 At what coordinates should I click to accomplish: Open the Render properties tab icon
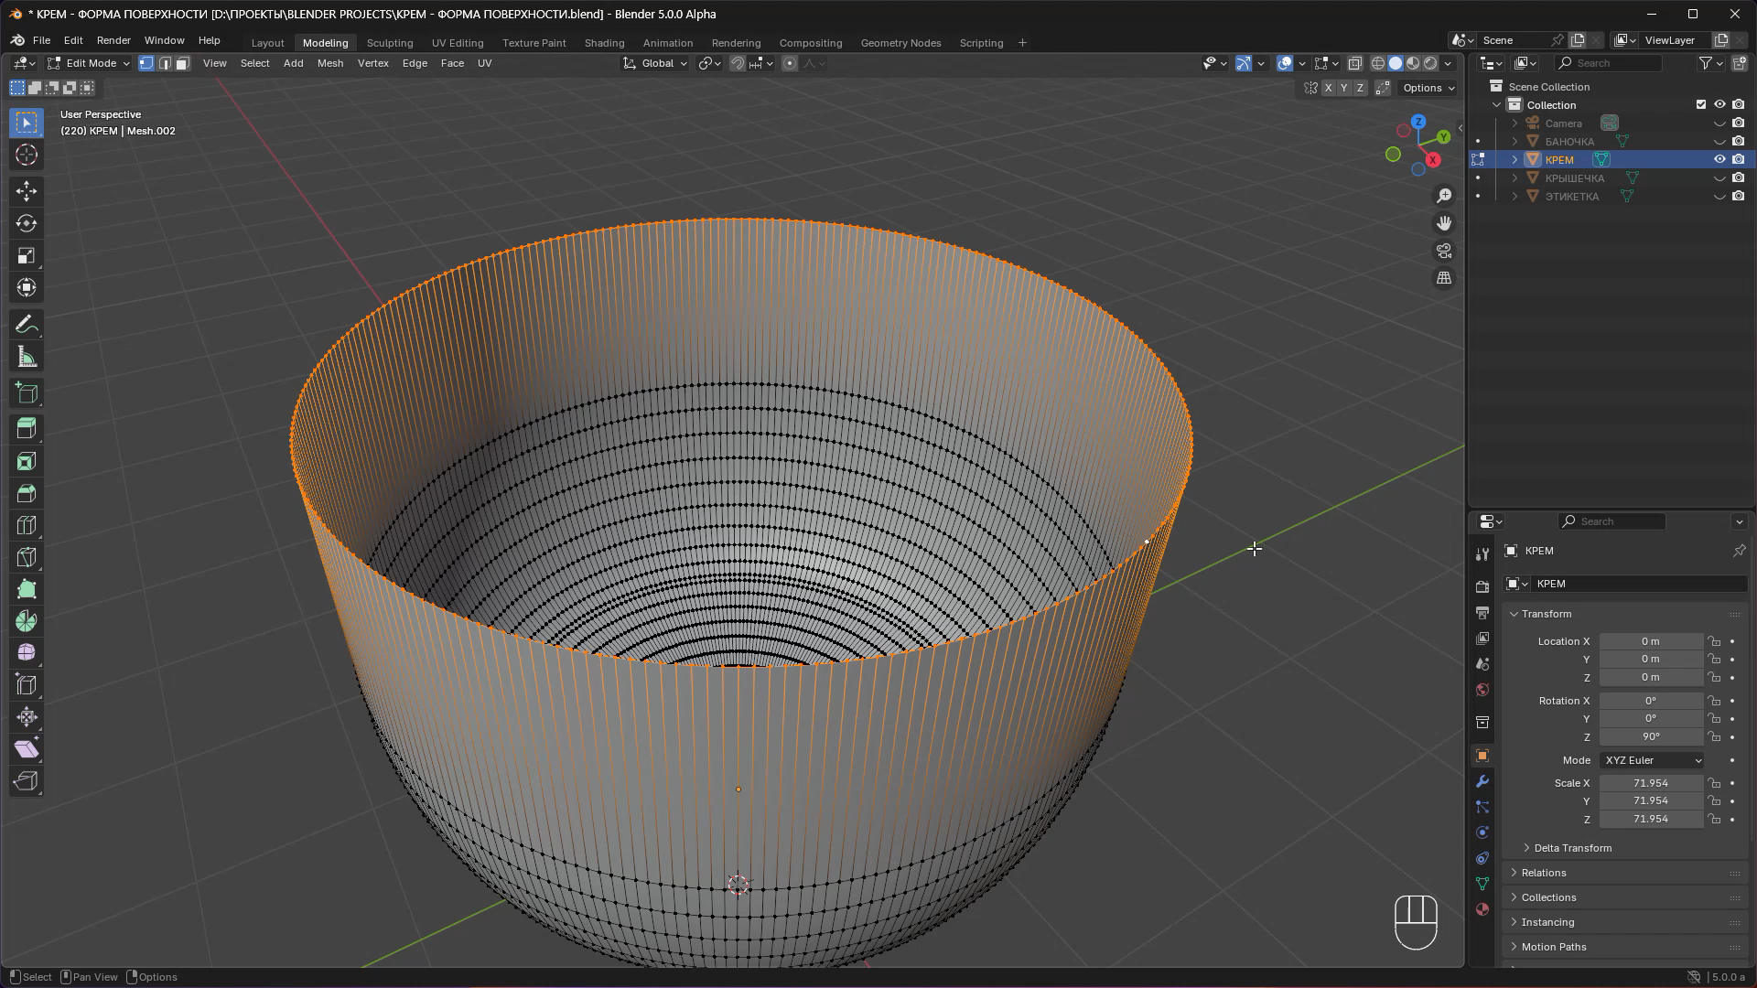click(1482, 586)
